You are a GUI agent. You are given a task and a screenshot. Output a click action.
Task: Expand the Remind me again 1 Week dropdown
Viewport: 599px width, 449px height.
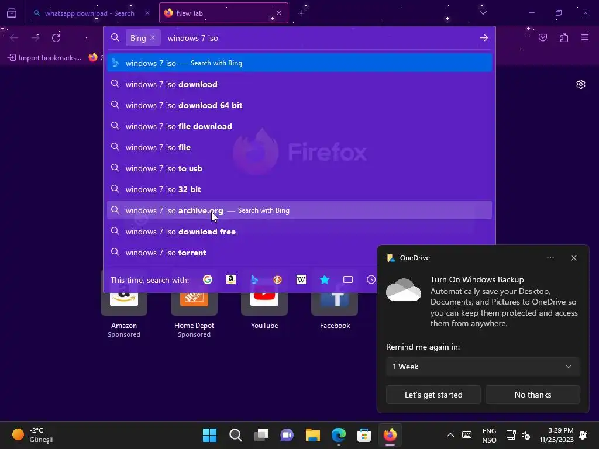coord(483,367)
